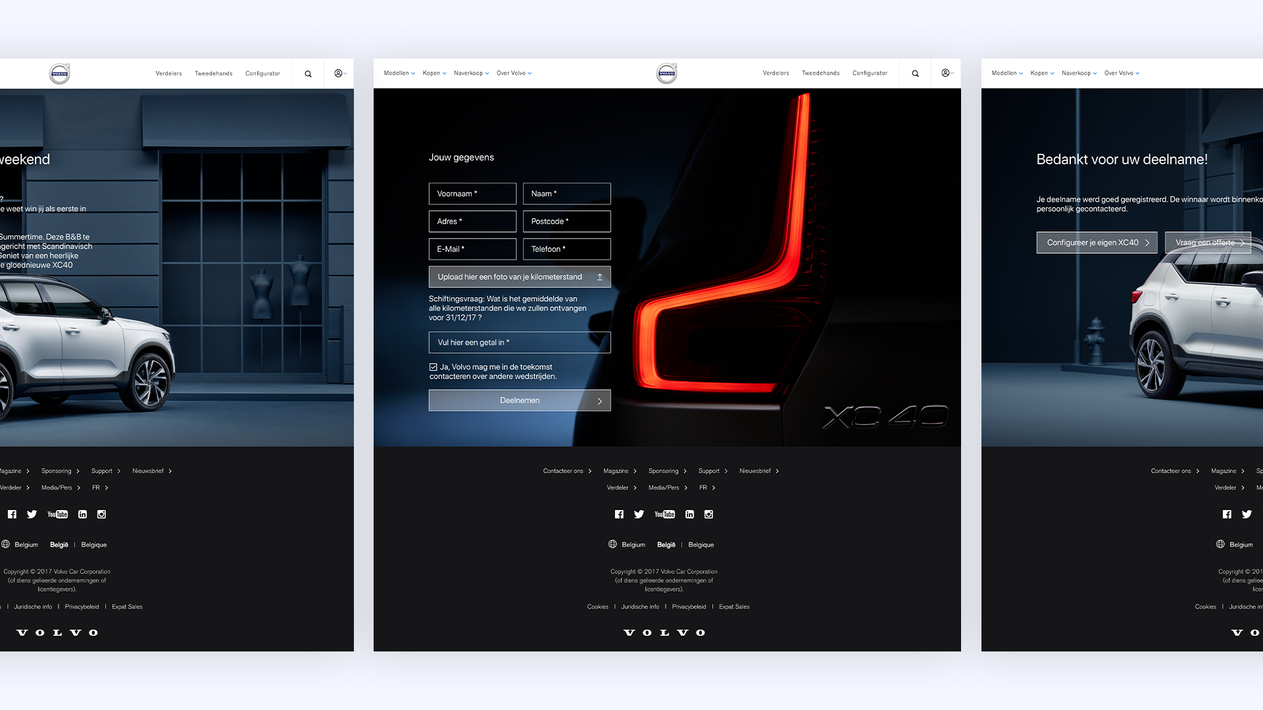Open Tweedehands in left page header
The height and width of the screenshot is (710, 1263).
(213, 73)
